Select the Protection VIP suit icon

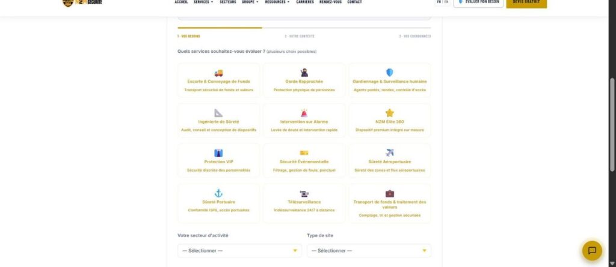218,153
